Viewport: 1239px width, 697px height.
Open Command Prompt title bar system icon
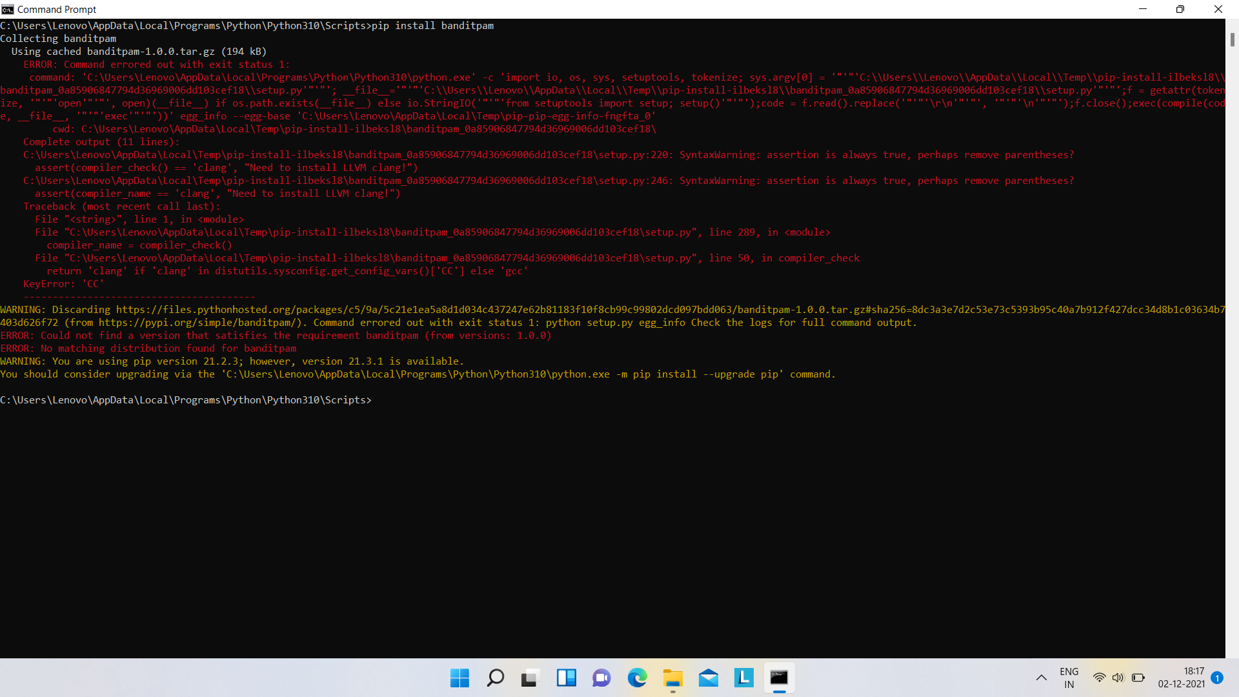coord(8,9)
